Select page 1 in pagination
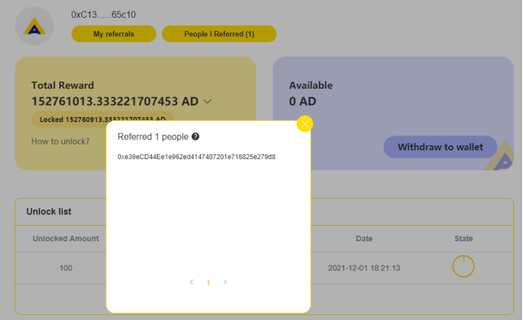Screen dimensions: 523x320 (x=208, y=283)
